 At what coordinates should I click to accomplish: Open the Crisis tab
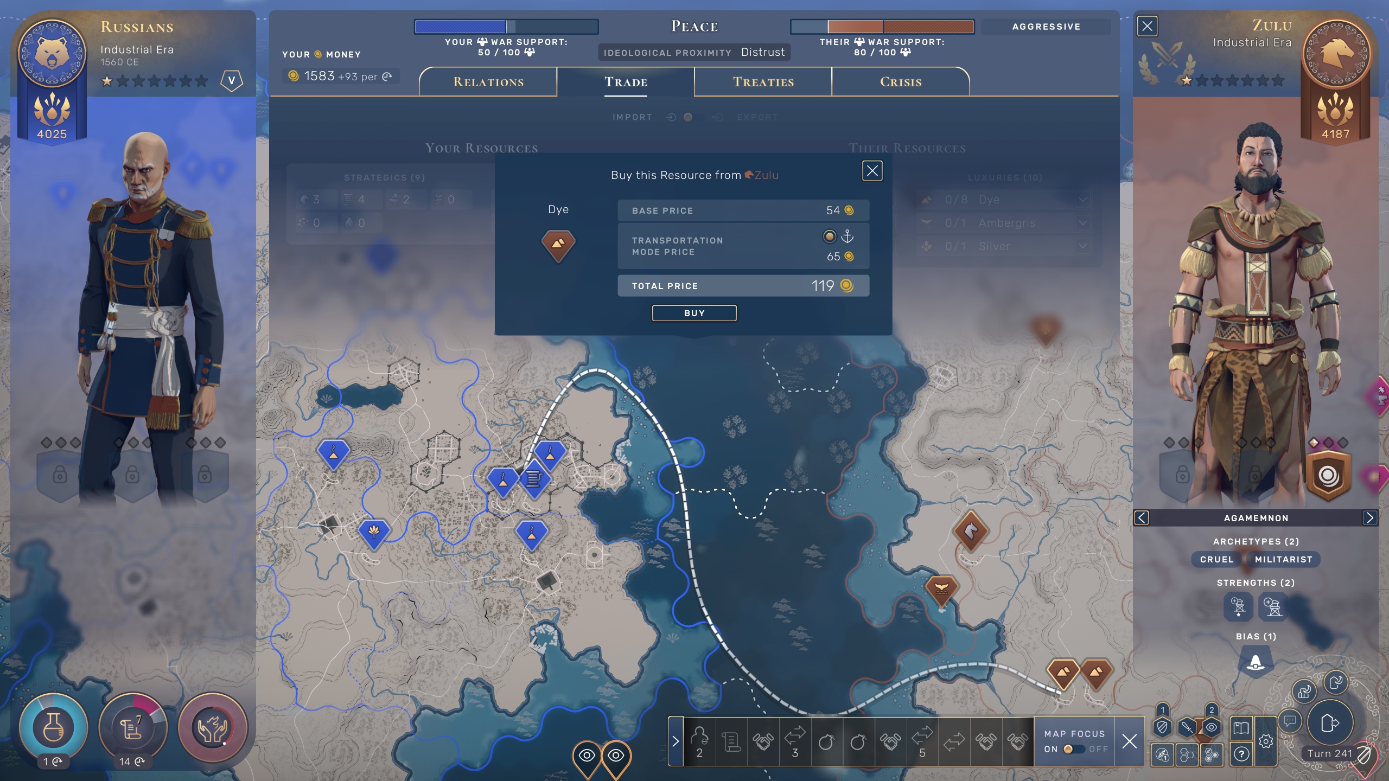[x=901, y=82]
